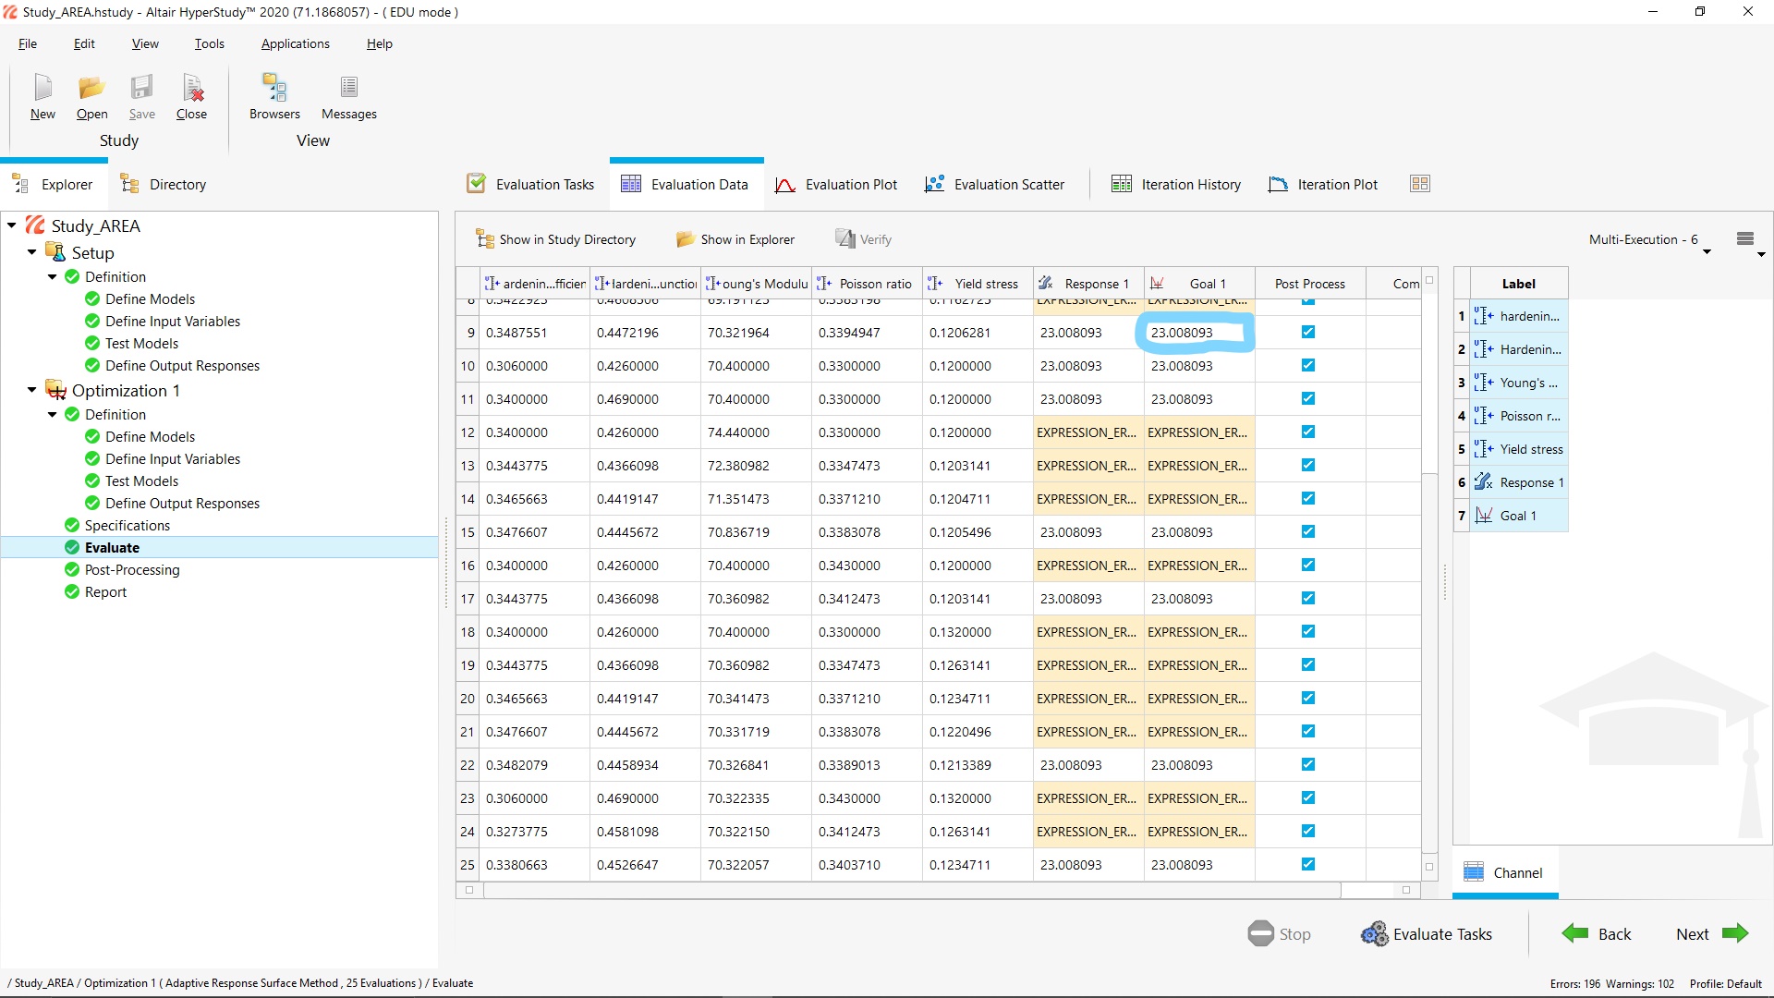Screen dimensions: 1774x998
Task: Click the green Back arrow
Action: 1575,933
